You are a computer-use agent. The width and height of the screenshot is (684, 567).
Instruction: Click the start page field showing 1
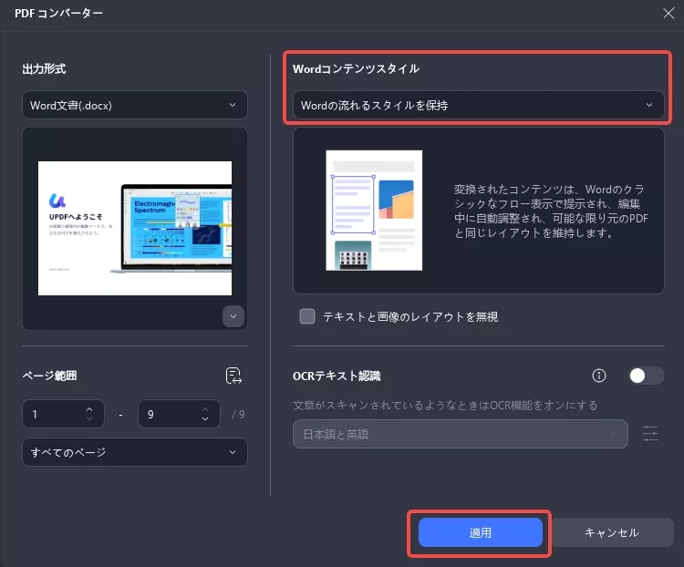(x=63, y=414)
